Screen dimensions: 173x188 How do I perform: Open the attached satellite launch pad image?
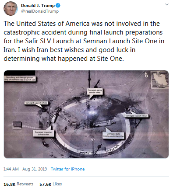pyautogui.click(x=86, y=114)
